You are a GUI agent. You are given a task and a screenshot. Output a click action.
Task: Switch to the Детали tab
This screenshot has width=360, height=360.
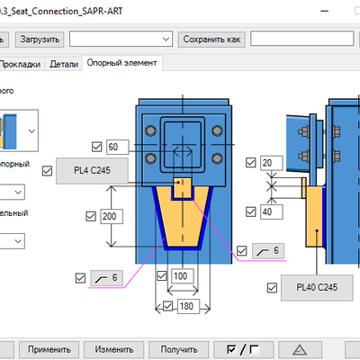click(64, 64)
